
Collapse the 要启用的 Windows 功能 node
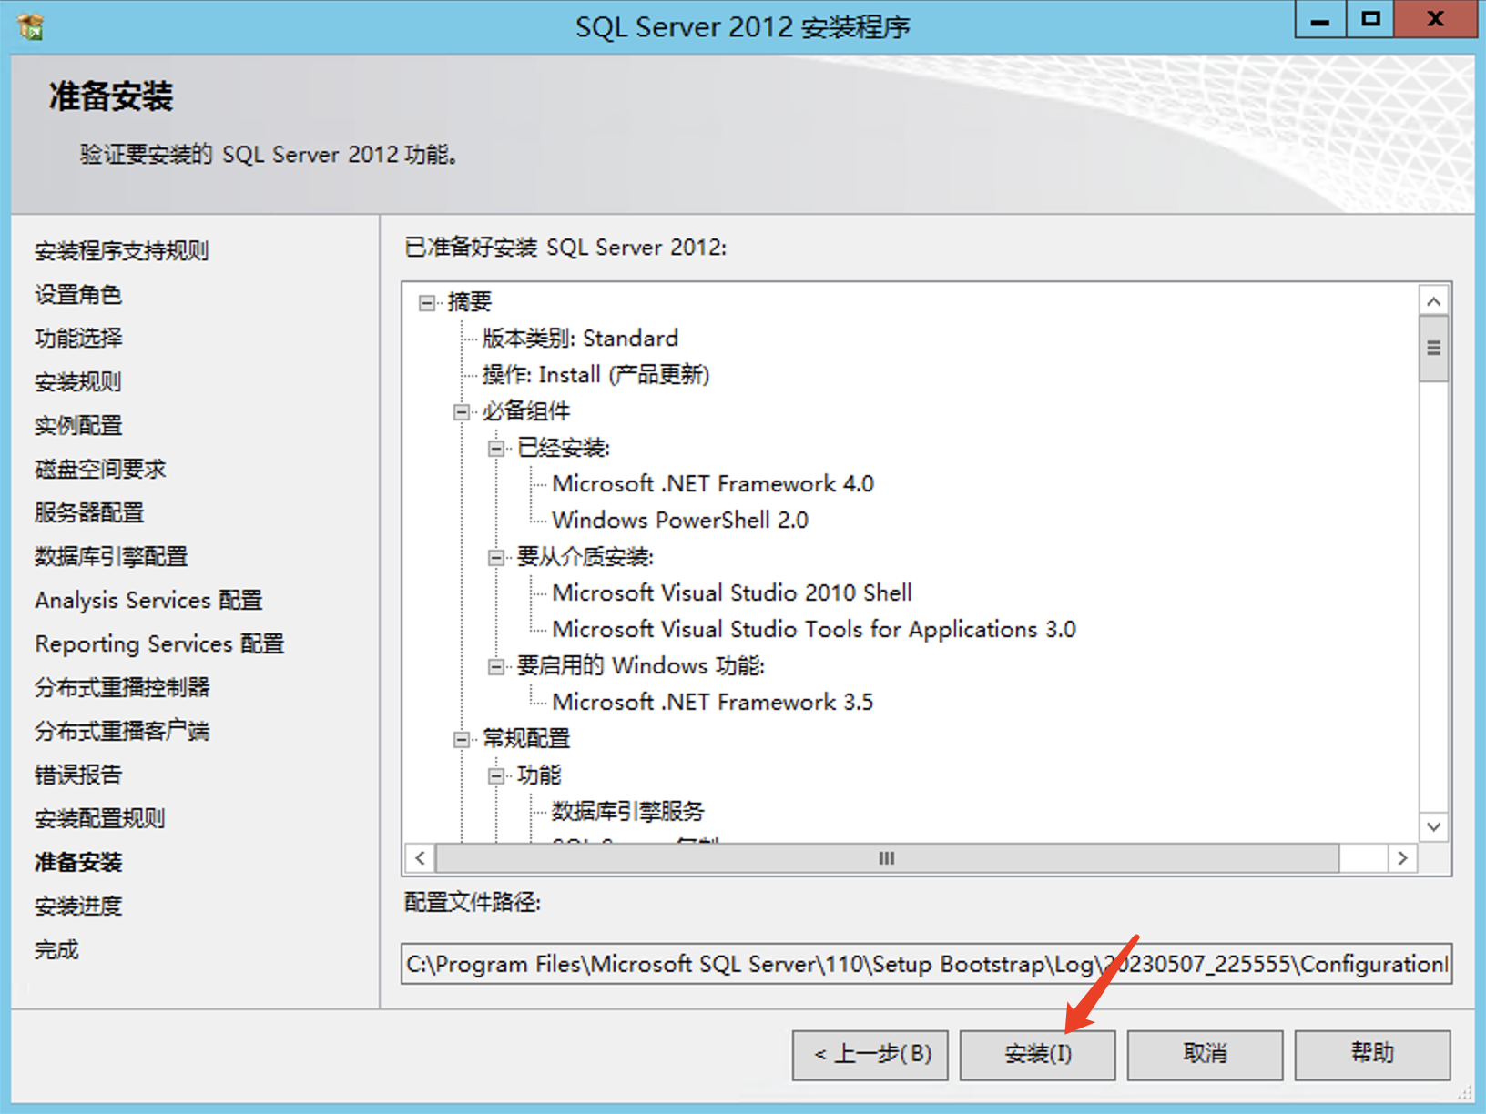[496, 666]
